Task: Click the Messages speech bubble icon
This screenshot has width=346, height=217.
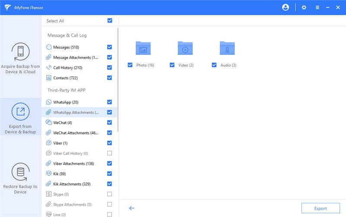Action: click(49, 47)
